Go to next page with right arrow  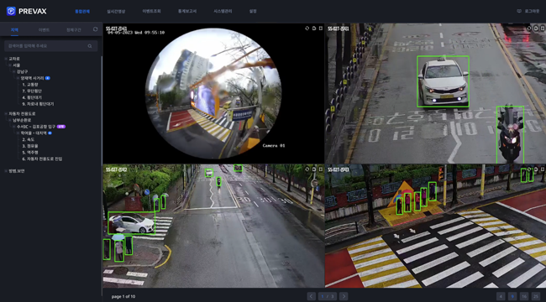click(x=344, y=296)
